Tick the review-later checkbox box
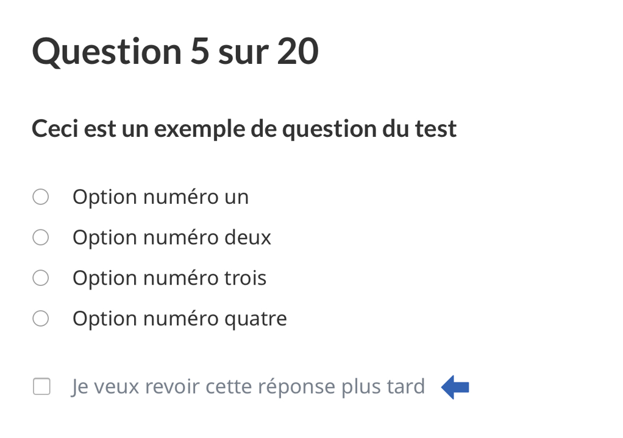623x438 pixels. click(41, 386)
